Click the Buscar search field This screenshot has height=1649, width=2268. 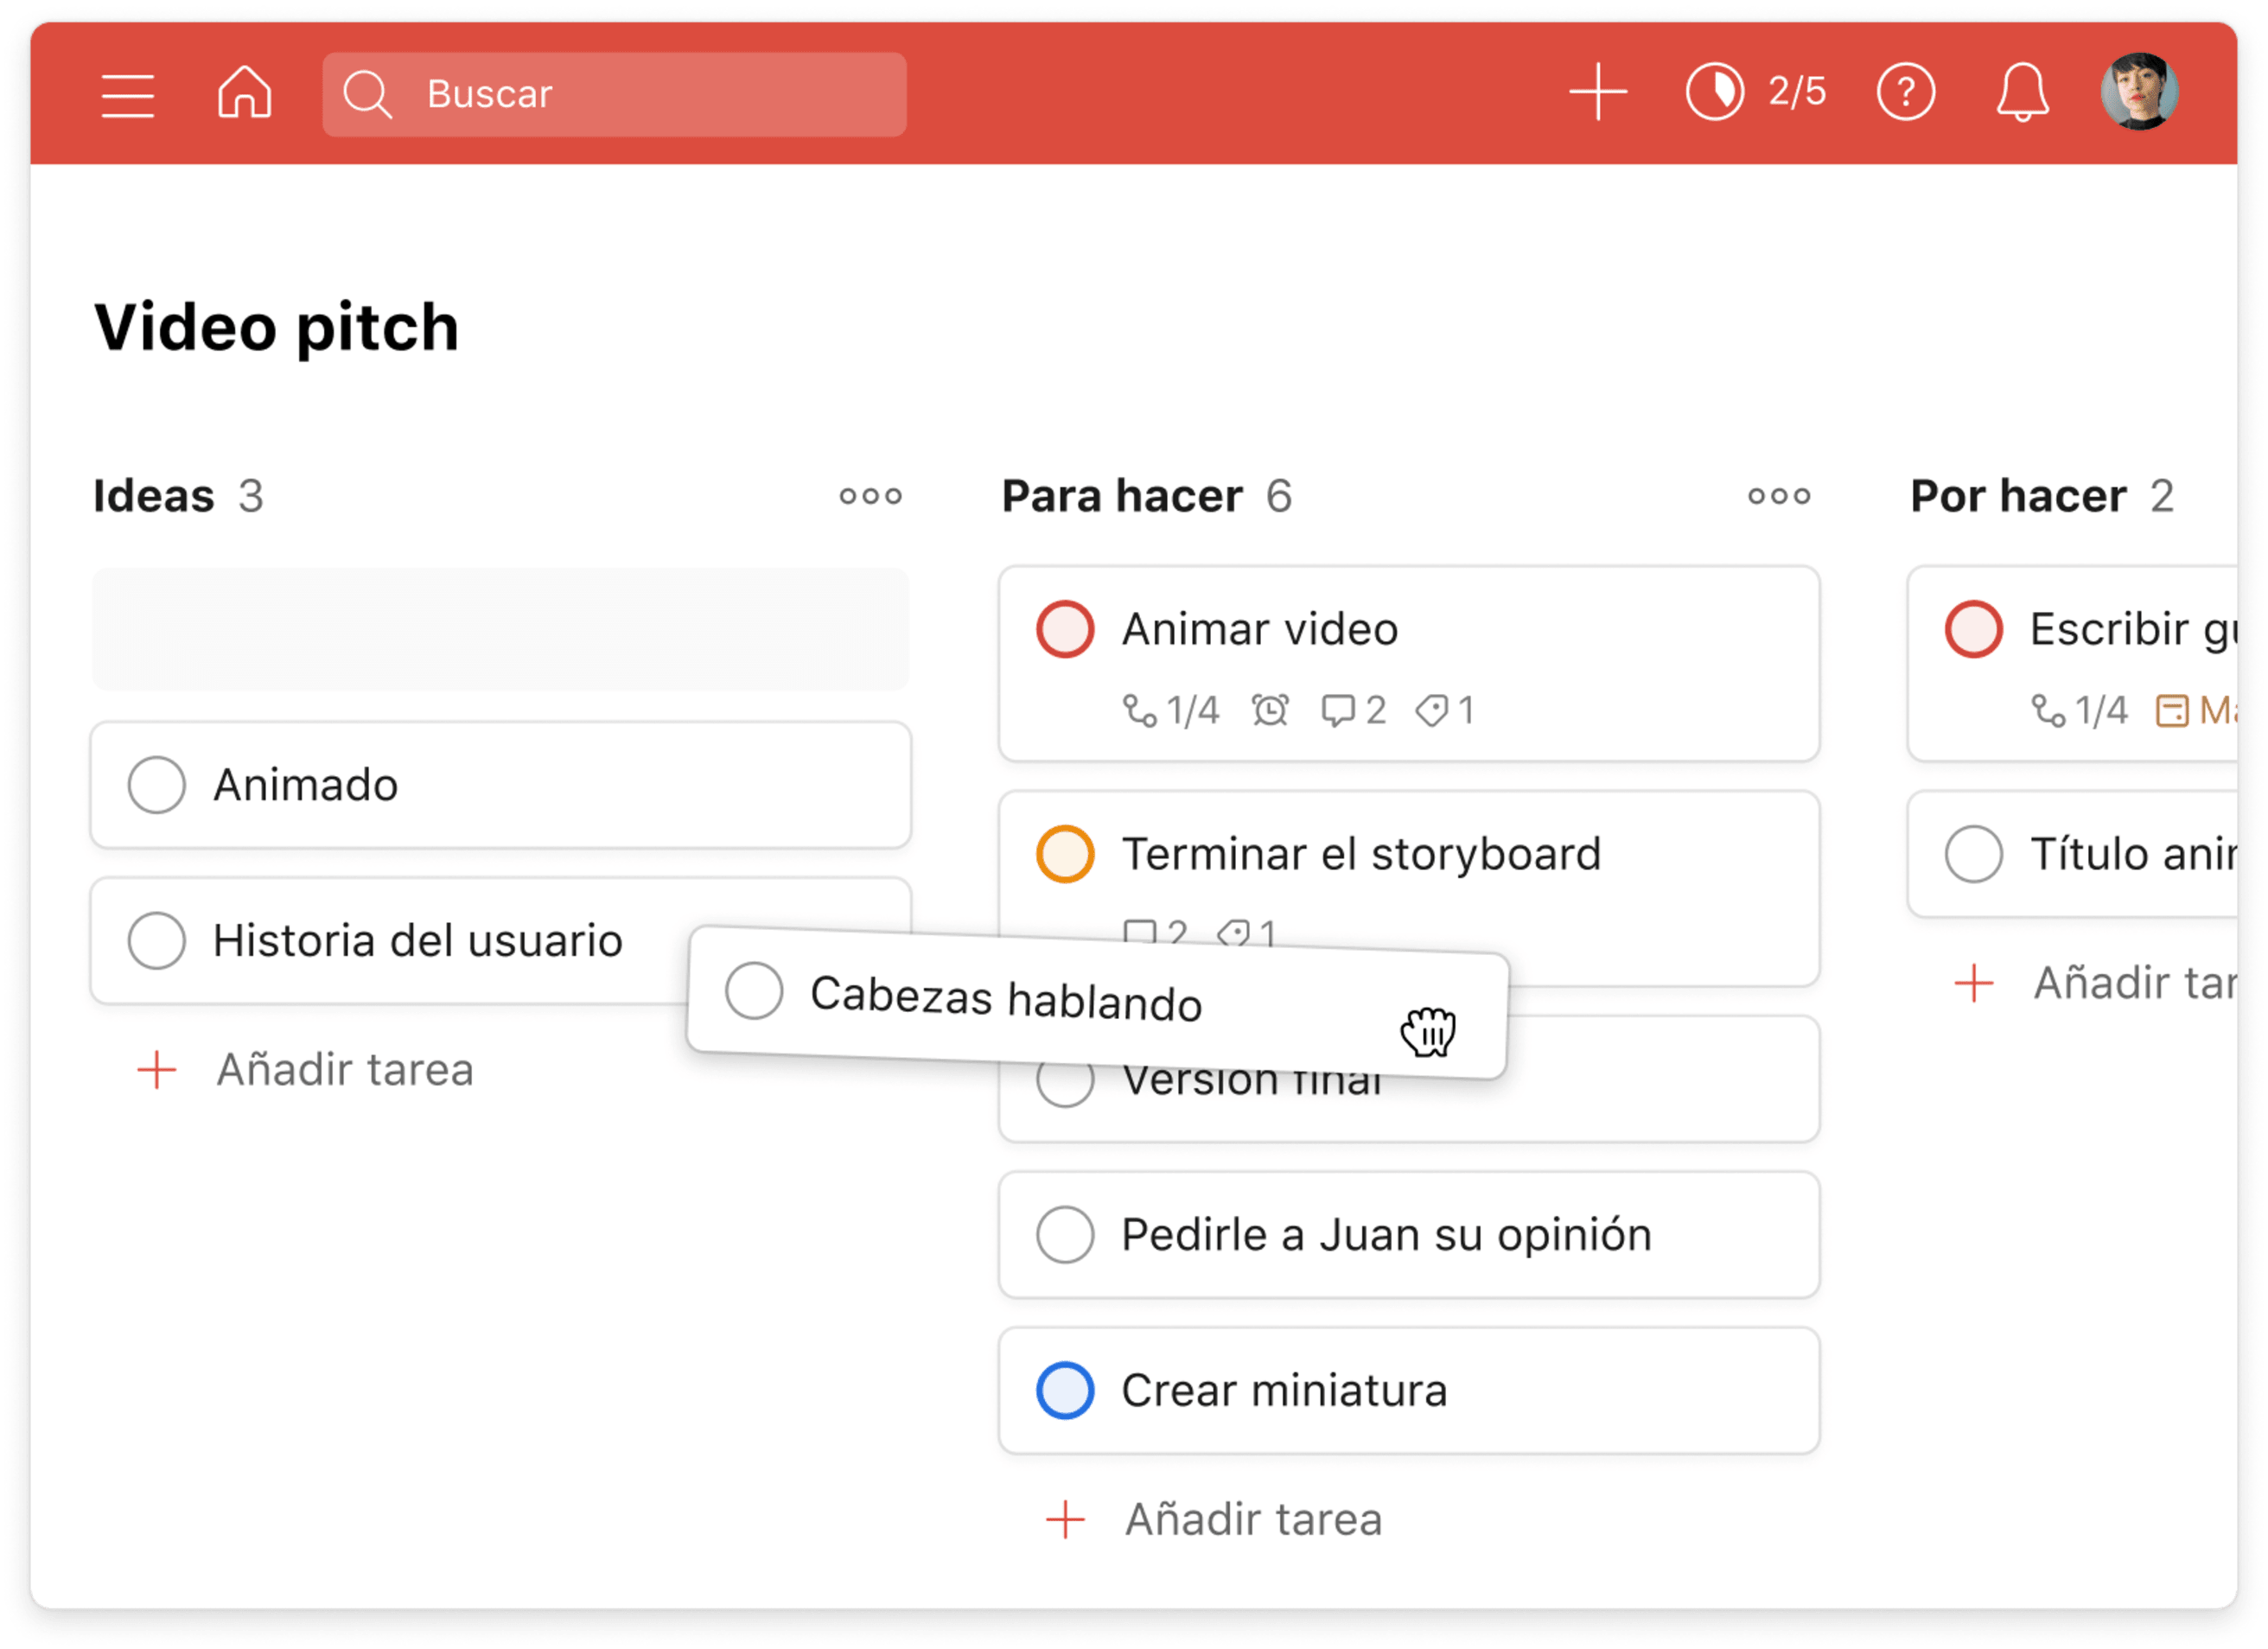click(x=614, y=95)
